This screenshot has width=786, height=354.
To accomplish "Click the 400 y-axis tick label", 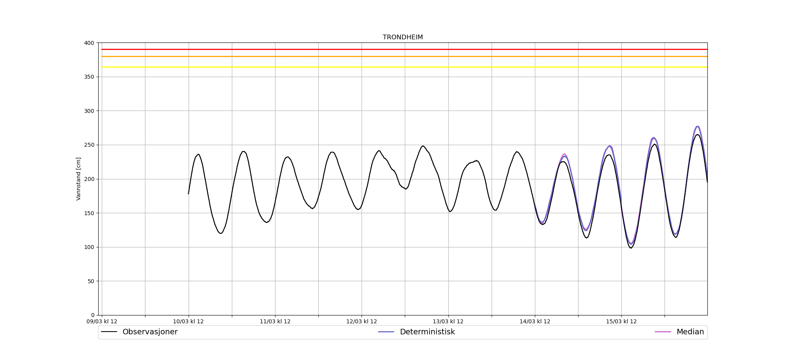I will (x=90, y=43).
